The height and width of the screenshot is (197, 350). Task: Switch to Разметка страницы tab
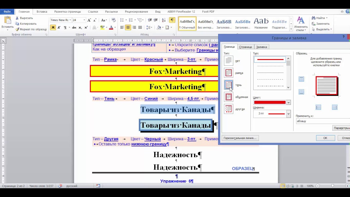68,11
